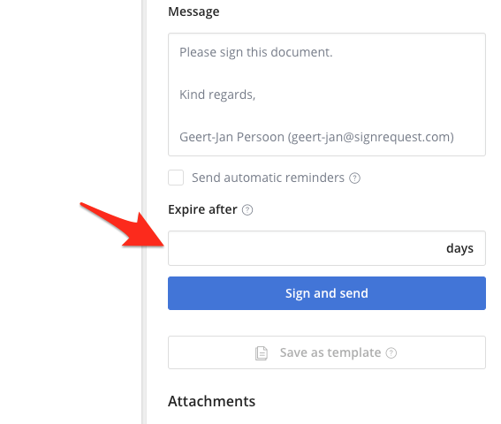Click the Geert-Jan Persoon name in message
This screenshot has width=501, height=424.
point(232,137)
